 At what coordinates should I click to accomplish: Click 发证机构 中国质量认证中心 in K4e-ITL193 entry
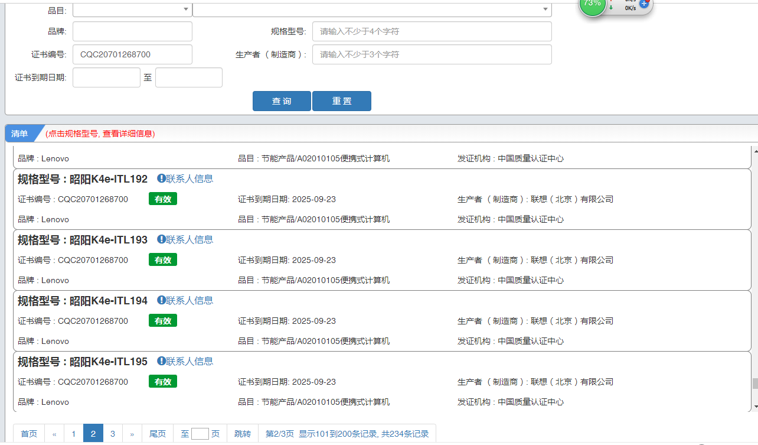[x=511, y=280]
